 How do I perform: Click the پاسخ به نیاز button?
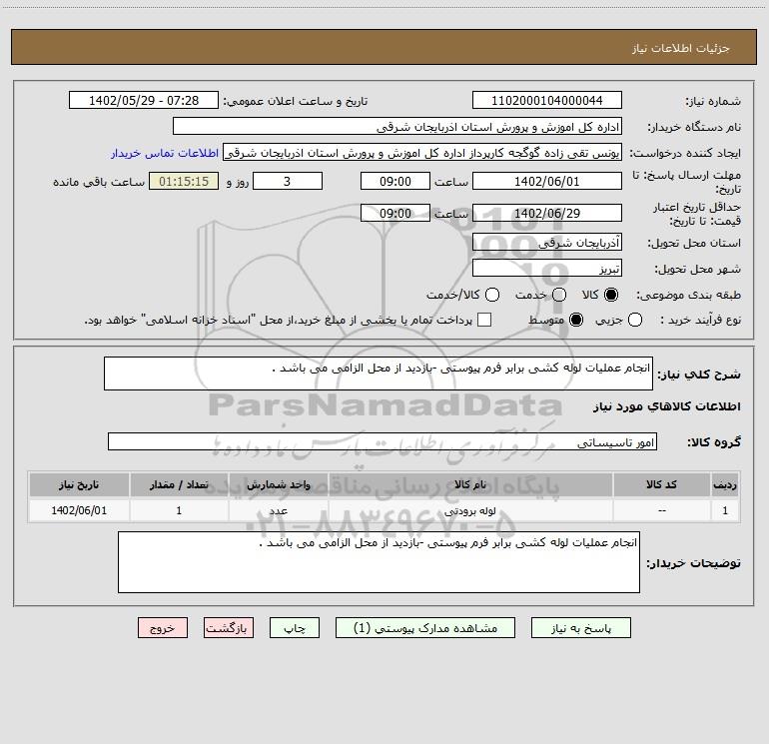tap(580, 628)
